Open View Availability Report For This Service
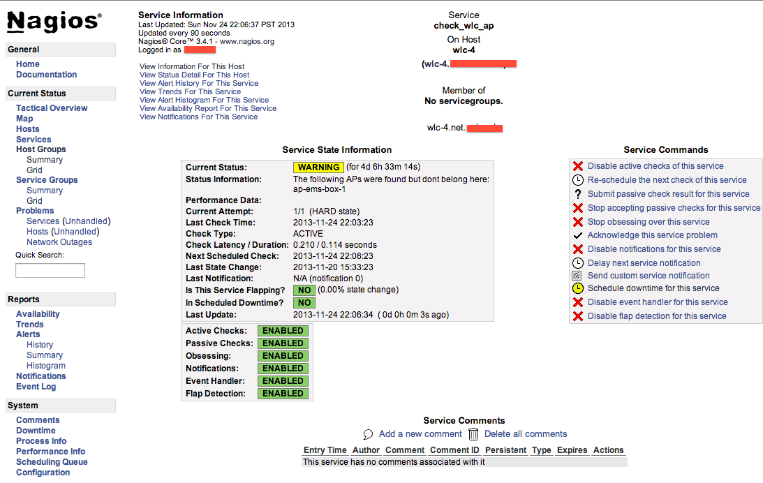This screenshot has height=483, width=763. [207, 108]
